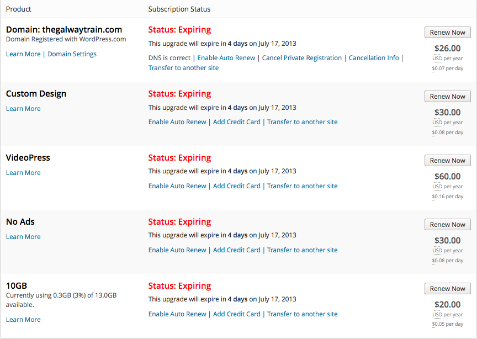This screenshot has height=339, width=477.
Task: Renew the VideoPress upgrade now
Action: click(x=447, y=161)
